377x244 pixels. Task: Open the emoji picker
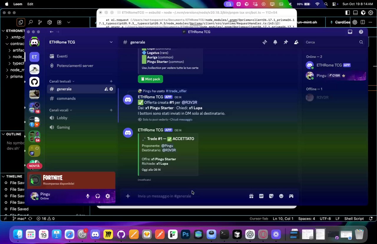pos(281,196)
